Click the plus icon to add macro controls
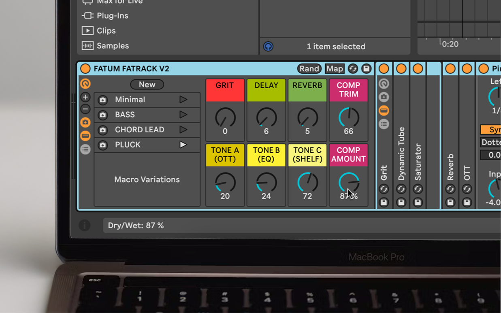This screenshot has height=313, width=501. [x=85, y=97]
